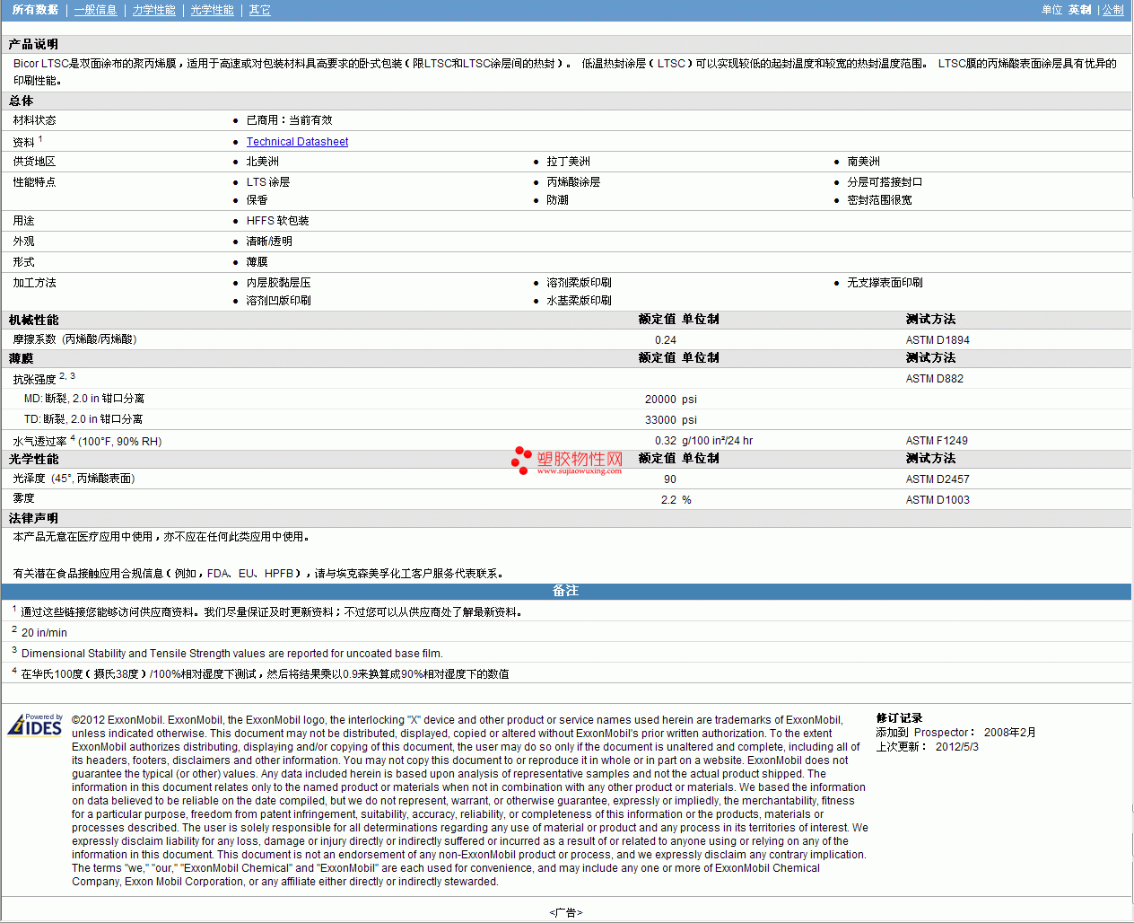Open the 一般信息 tab
The height and width of the screenshot is (923, 1134).
95,10
